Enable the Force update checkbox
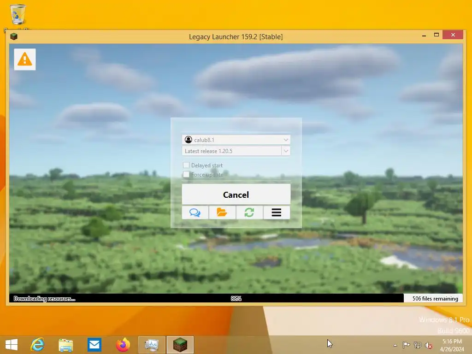This screenshot has height=354, width=472. pyautogui.click(x=186, y=174)
